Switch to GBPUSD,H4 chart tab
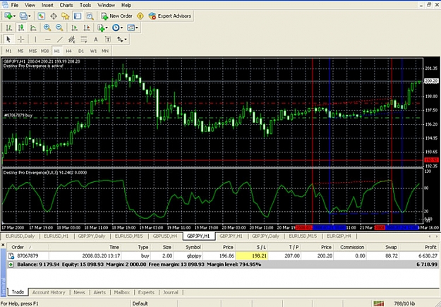 coord(165,236)
